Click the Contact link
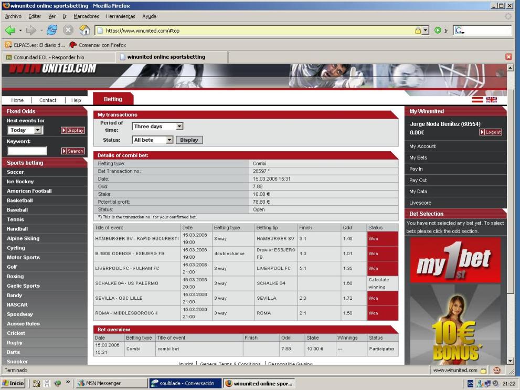Screen dimensions: 520x390 [x=48, y=100]
